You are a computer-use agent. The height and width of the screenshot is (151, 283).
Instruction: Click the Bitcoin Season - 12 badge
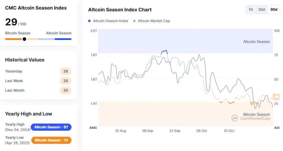[51, 140]
